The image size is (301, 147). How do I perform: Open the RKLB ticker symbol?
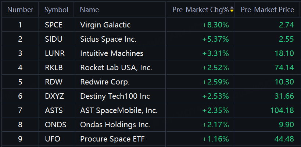pos(54,68)
